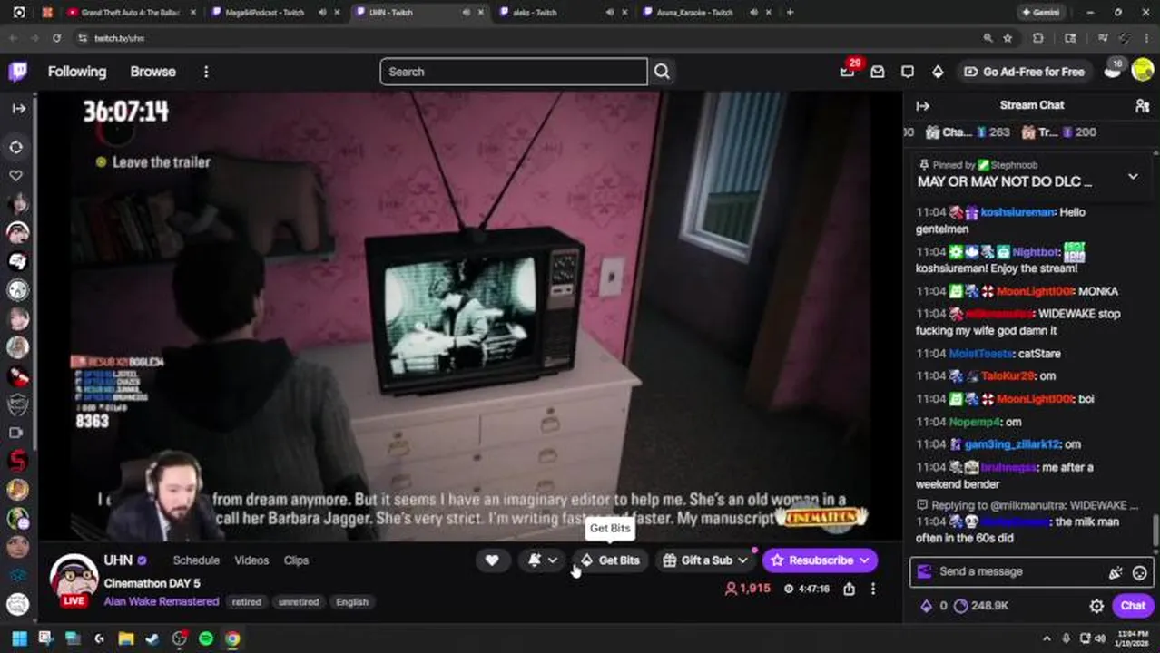1160x653 pixels.
Task: Open Spotify from the taskbar
Action: [x=206, y=638]
